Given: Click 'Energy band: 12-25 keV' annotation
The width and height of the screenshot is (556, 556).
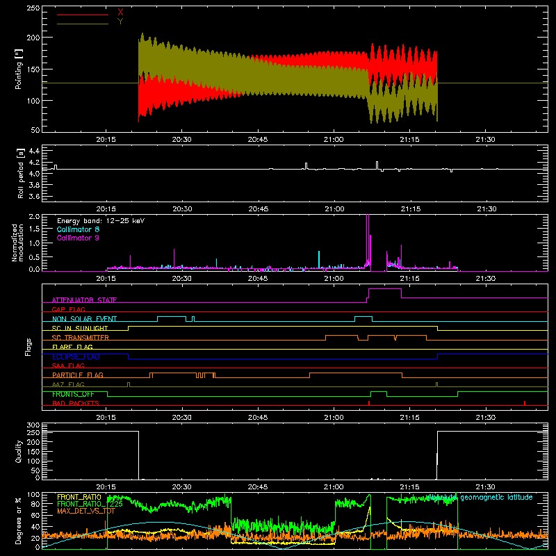Looking at the screenshot, I should coord(101,221).
